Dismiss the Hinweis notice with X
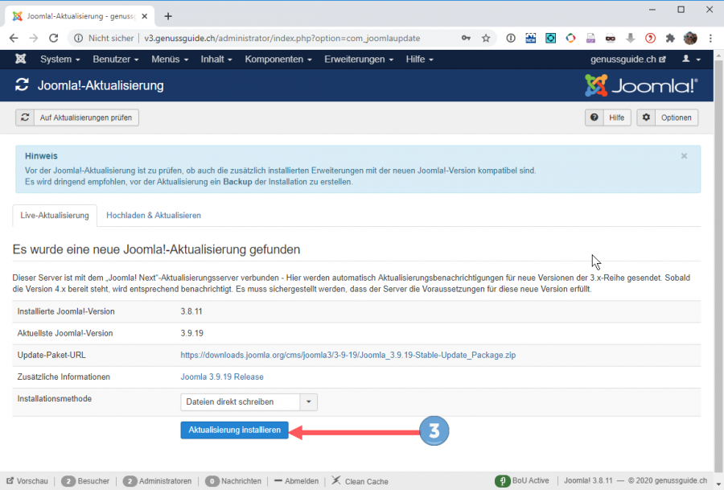This screenshot has width=724, height=490. click(684, 156)
